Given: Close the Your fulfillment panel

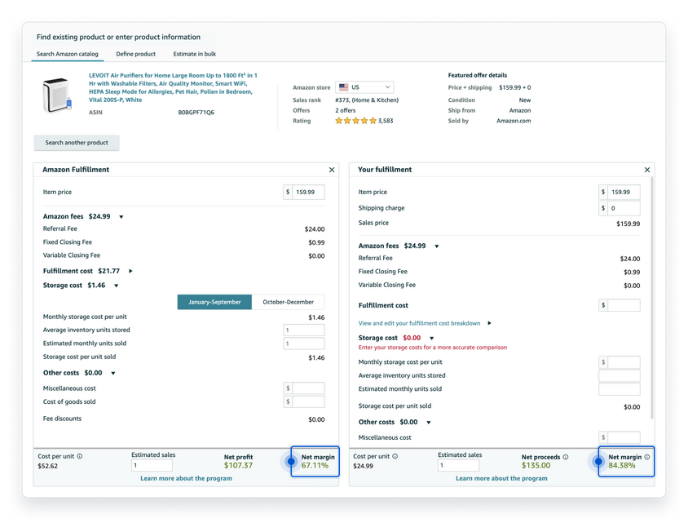Looking at the screenshot, I should [647, 170].
